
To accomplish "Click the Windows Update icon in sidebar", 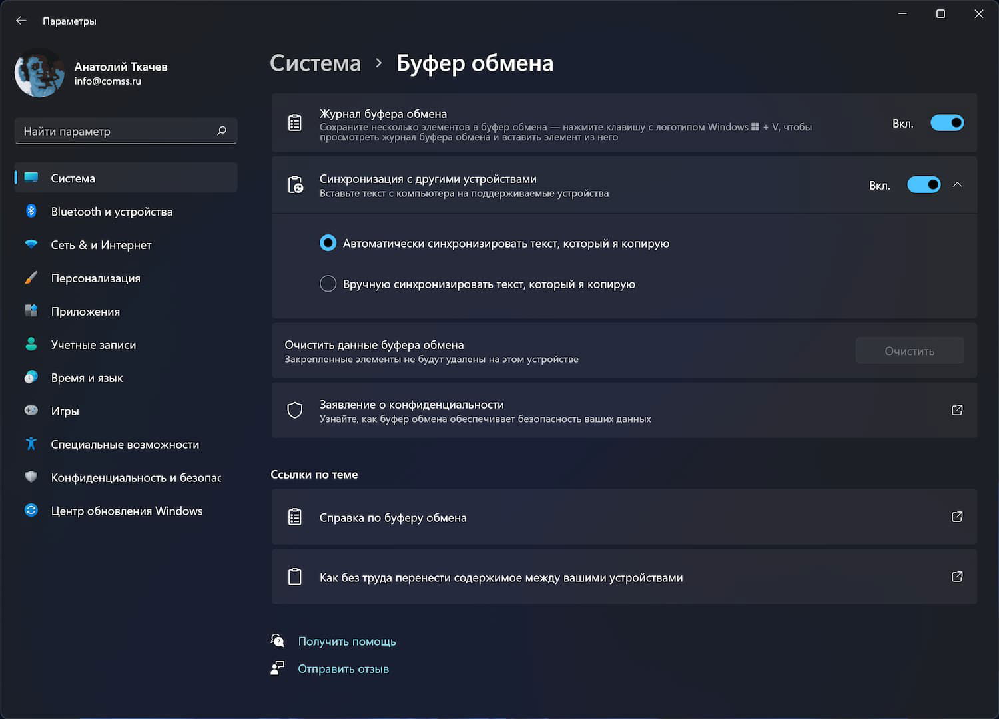I will pos(31,511).
